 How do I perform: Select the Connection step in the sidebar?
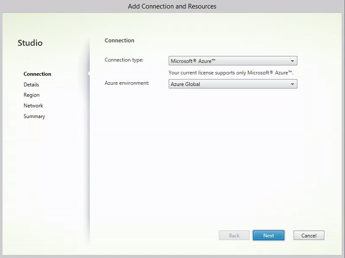coord(37,74)
